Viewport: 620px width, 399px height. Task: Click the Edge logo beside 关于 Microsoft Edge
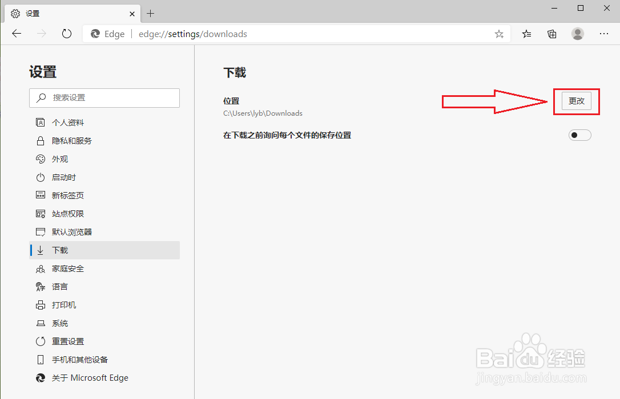(x=41, y=378)
